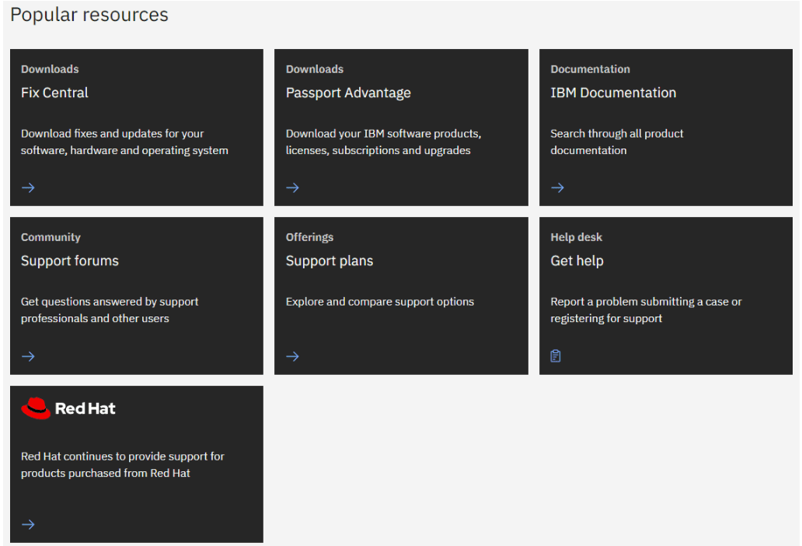Click the arrow icon on IBM Documentation card
Screen dimensions: 802x546
click(557, 187)
